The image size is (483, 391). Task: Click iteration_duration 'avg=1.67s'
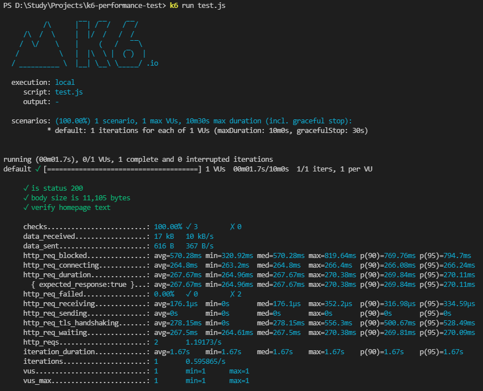point(172,352)
